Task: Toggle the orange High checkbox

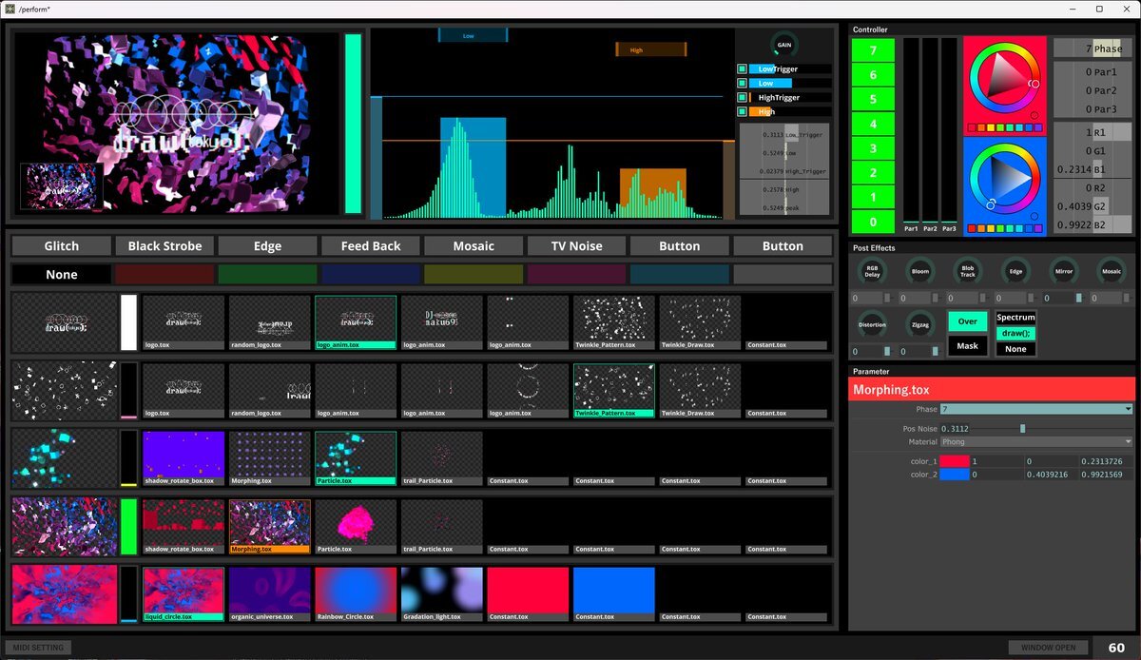Action: (742, 112)
